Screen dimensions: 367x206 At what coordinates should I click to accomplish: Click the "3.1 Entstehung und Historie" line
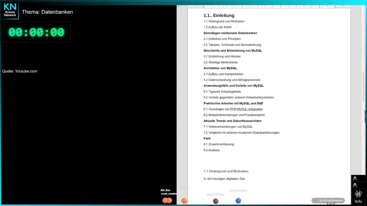(222, 57)
